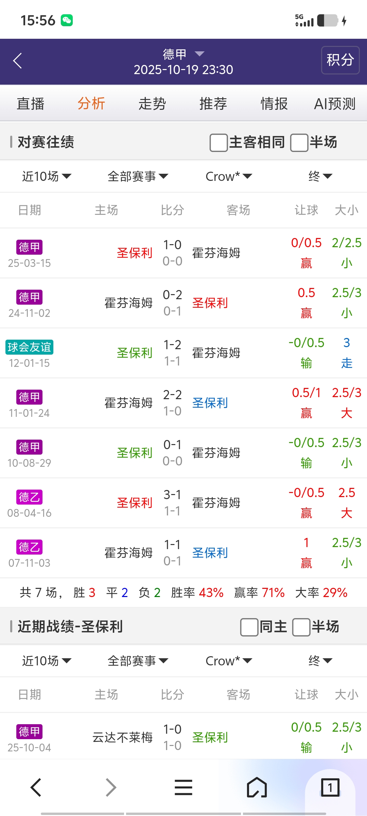Expand the 全部赛事 filter under 对赛往绩
Viewport: 367px width, 816px height.
pos(138,176)
